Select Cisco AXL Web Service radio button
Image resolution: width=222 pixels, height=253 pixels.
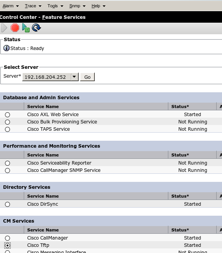click(7, 115)
